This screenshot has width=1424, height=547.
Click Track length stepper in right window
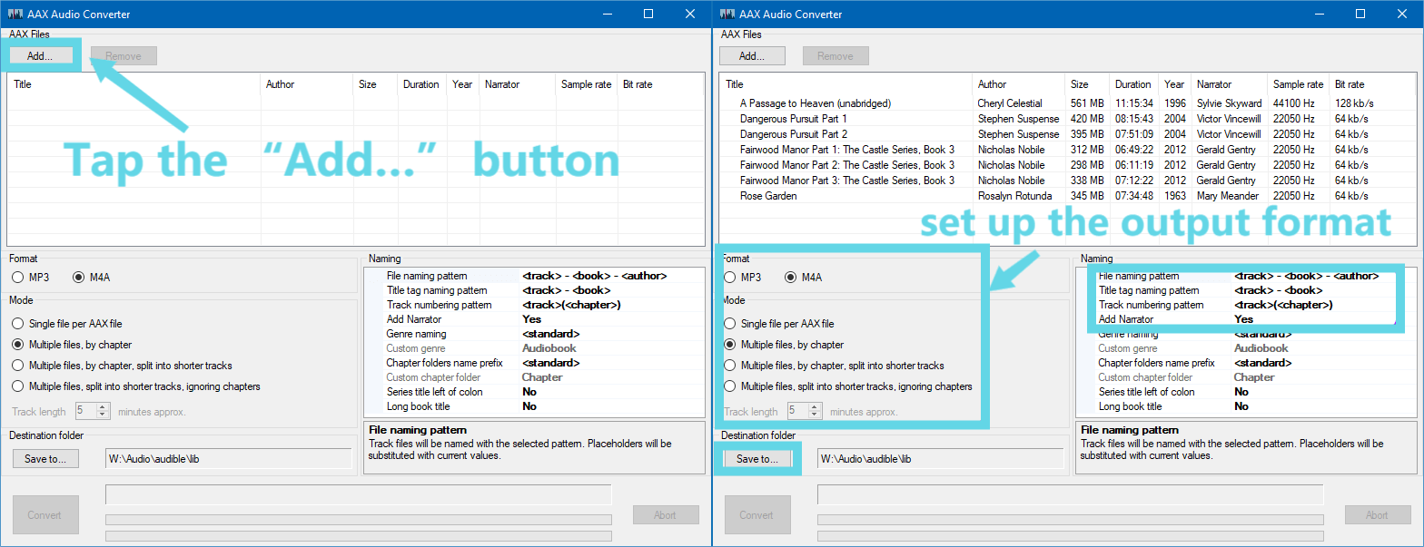805,411
